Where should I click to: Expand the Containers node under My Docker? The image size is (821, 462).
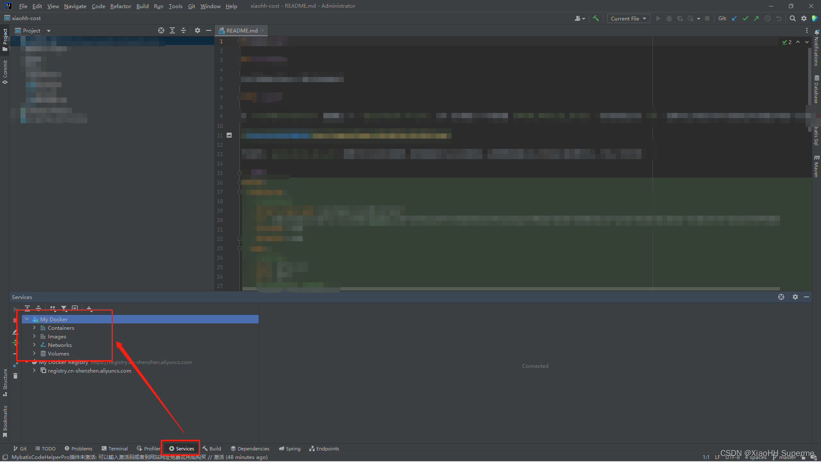click(x=35, y=328)
